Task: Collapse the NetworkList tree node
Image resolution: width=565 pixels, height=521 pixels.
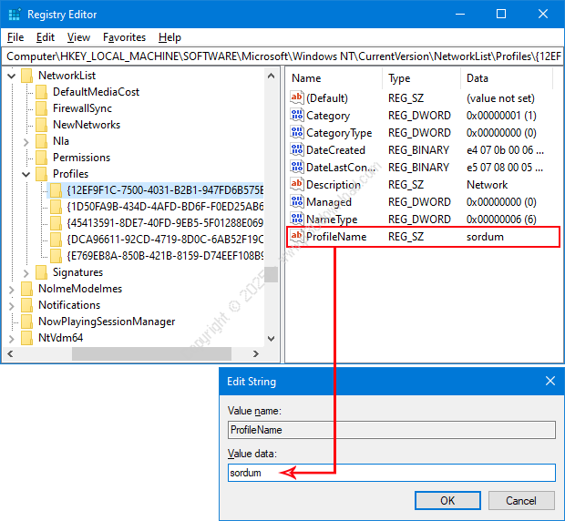Action: pyautogui.click(x=11, y=76)
